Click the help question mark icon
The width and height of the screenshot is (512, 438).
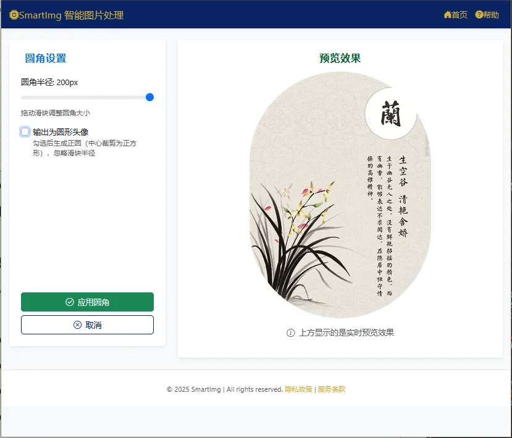(479, 15)
